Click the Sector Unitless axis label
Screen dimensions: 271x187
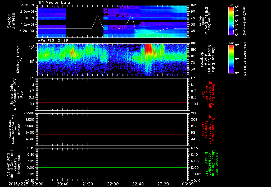[x=11, y=21]
